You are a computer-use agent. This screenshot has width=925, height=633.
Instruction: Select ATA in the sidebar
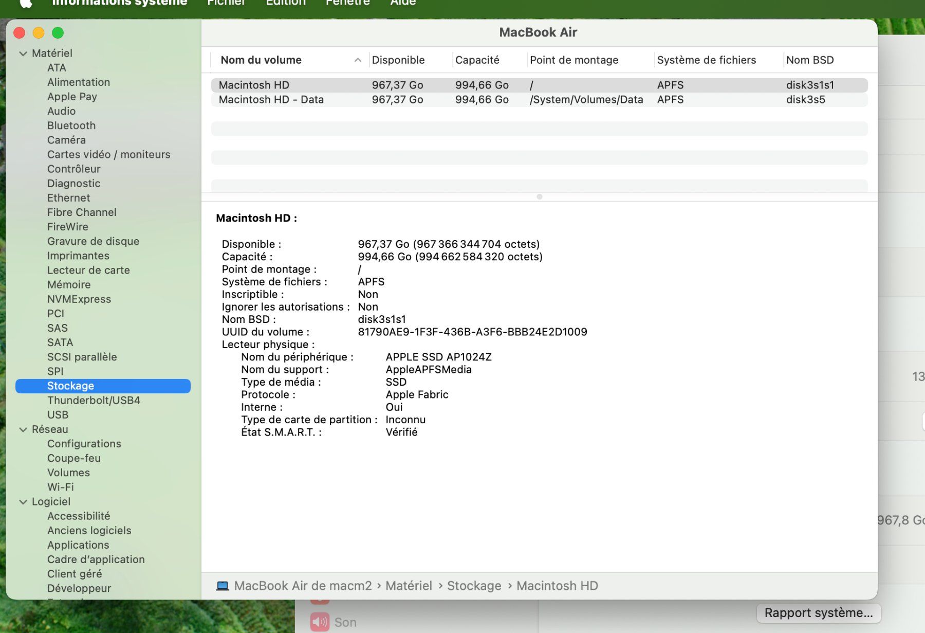pyautogui.click(x=57, y=68)
